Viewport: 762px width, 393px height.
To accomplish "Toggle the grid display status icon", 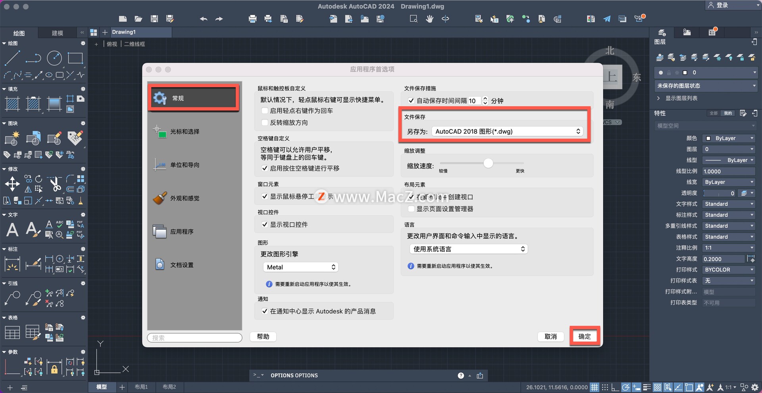I will (595, 387).
